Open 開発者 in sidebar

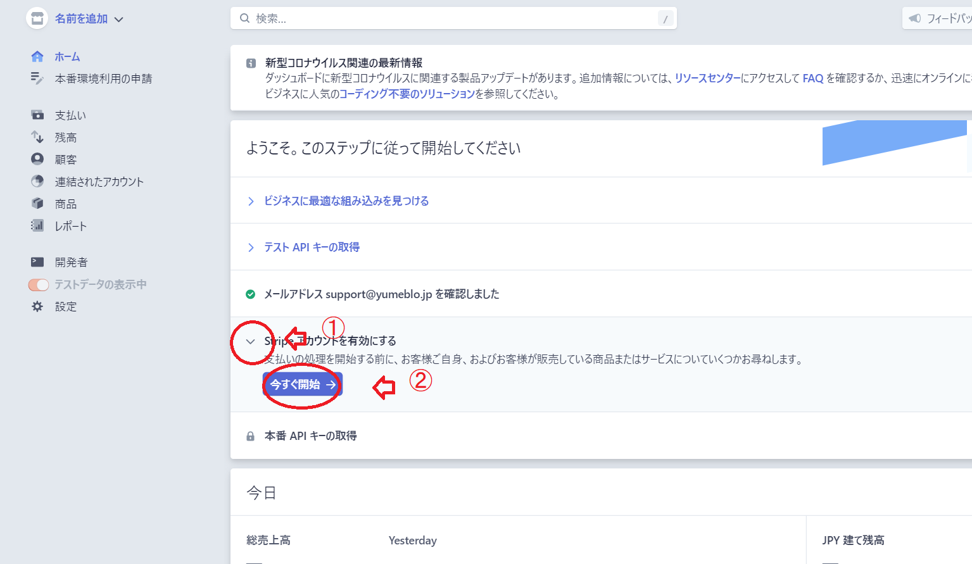click(x=72, y=262)
